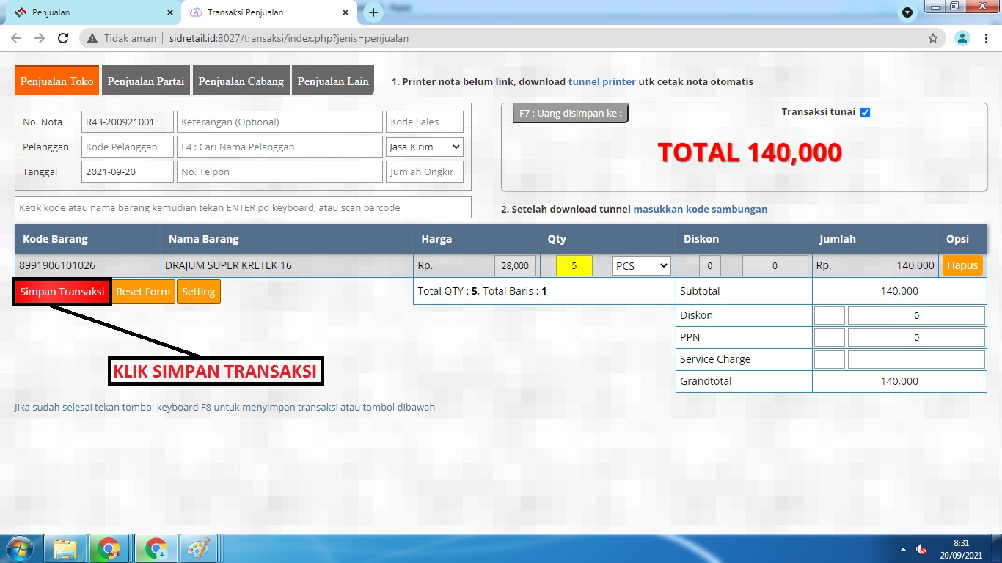Open the masukkan kode sambungan link
Screen dimensions: 1002x563
700,209
